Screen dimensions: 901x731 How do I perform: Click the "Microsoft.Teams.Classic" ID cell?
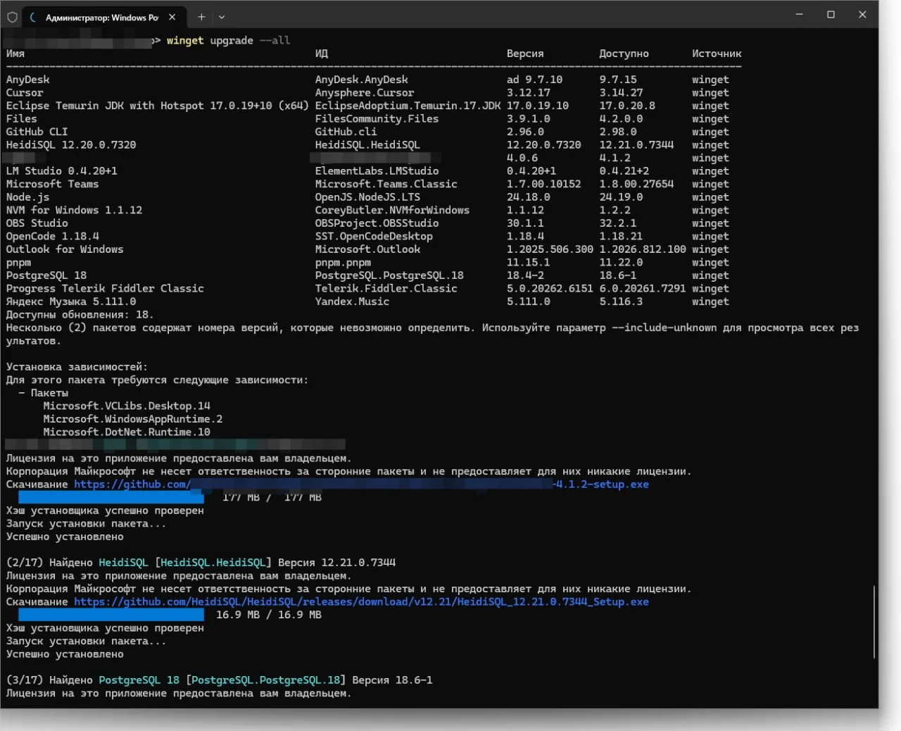(x=386, y=184)
